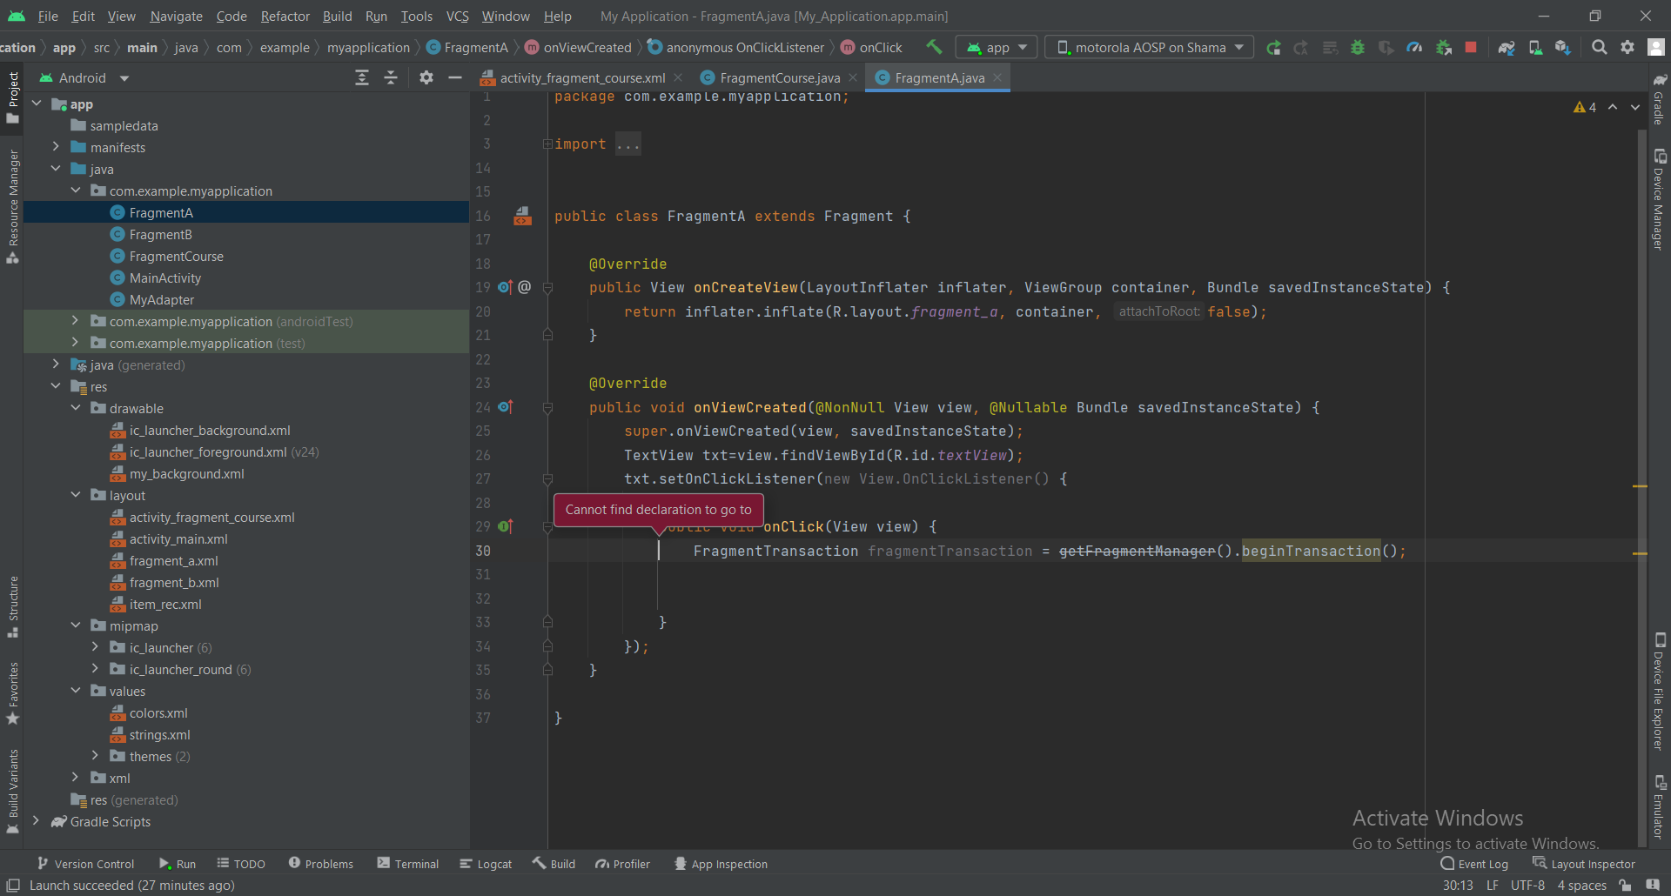Click the 30:13 cursor position in status bar
The height and width of the screenshot is (896, 1671).
(1458, 886)
